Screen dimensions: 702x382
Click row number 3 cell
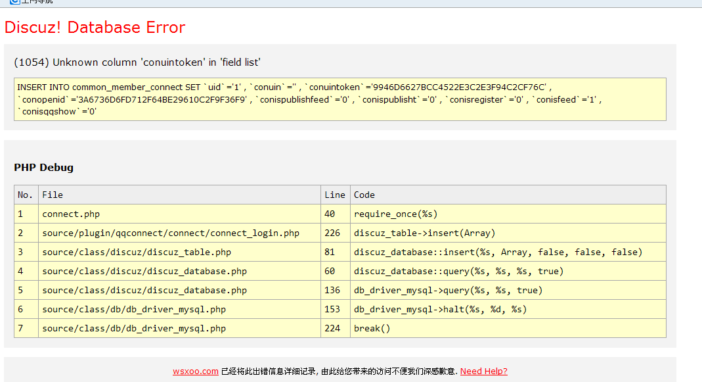(26, 252)
